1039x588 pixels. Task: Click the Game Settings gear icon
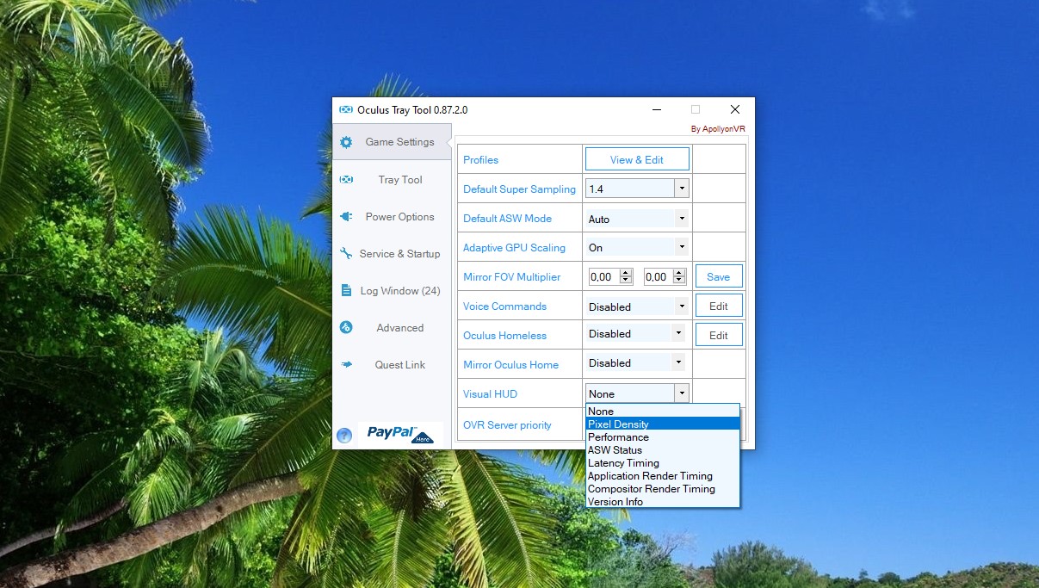346,142
